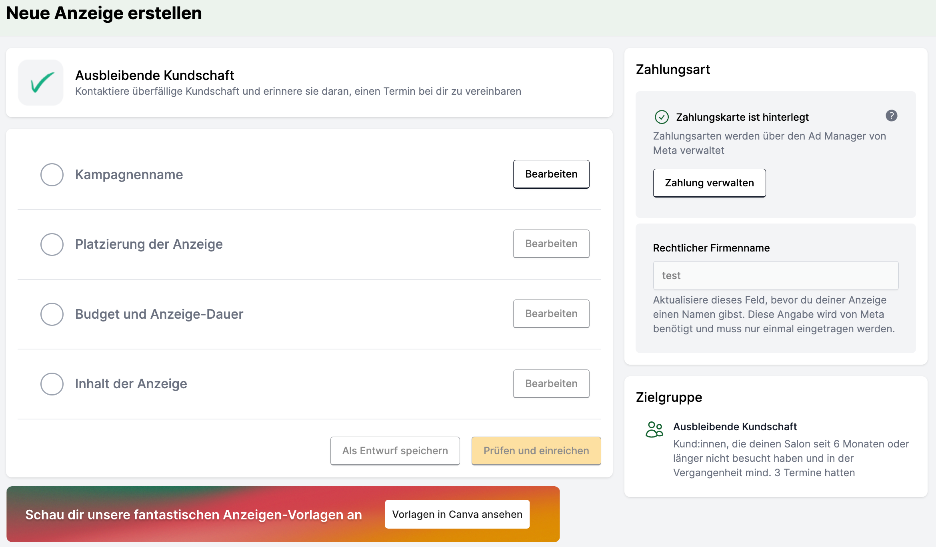Click the green checkmark campaign icon
The image size is (936, 547).
(x=41, y=83)
